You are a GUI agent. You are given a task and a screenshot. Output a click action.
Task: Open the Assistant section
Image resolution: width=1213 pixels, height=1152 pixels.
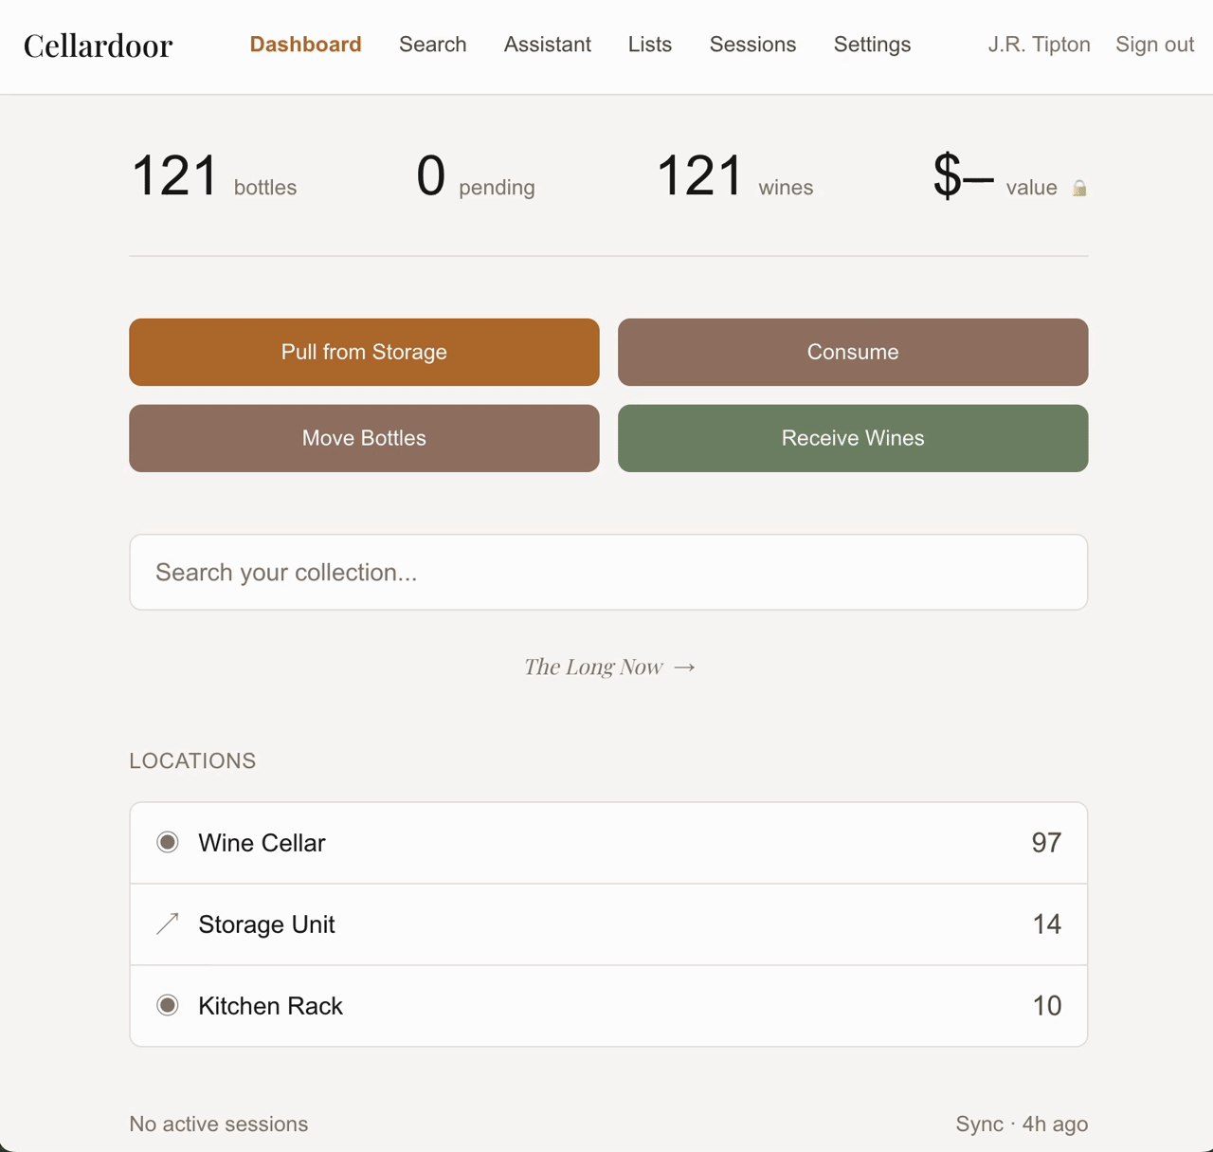(x=547, y=45)
